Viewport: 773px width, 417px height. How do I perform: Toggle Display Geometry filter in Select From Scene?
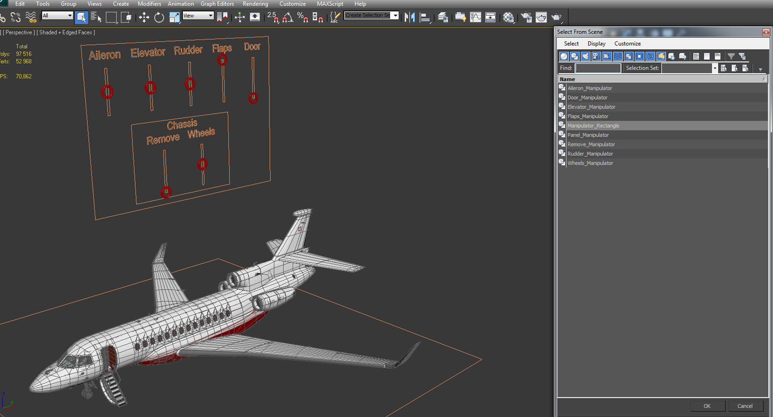pyautogui.click(x=564, y=56)
